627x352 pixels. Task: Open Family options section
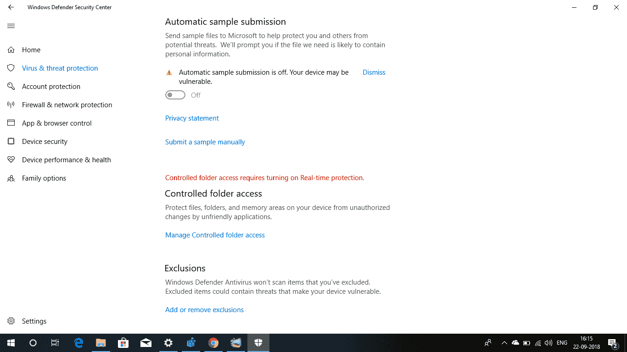[44, 178]
